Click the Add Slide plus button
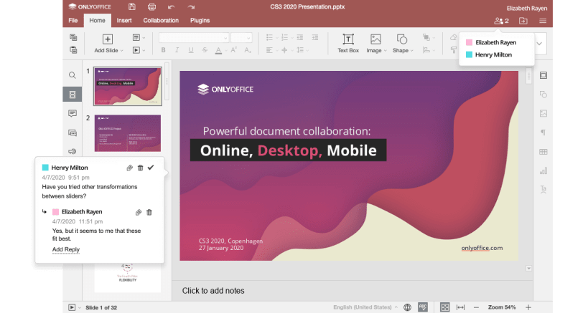The image size is (588, 313). (x=108, y=39)
